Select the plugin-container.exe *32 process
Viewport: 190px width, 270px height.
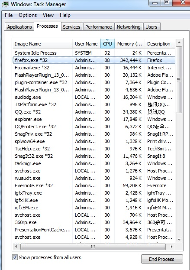click(x=94, y=82)
